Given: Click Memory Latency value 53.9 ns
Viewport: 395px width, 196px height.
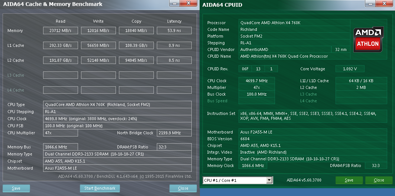Looking at the screenshot, I should (174, 30).
